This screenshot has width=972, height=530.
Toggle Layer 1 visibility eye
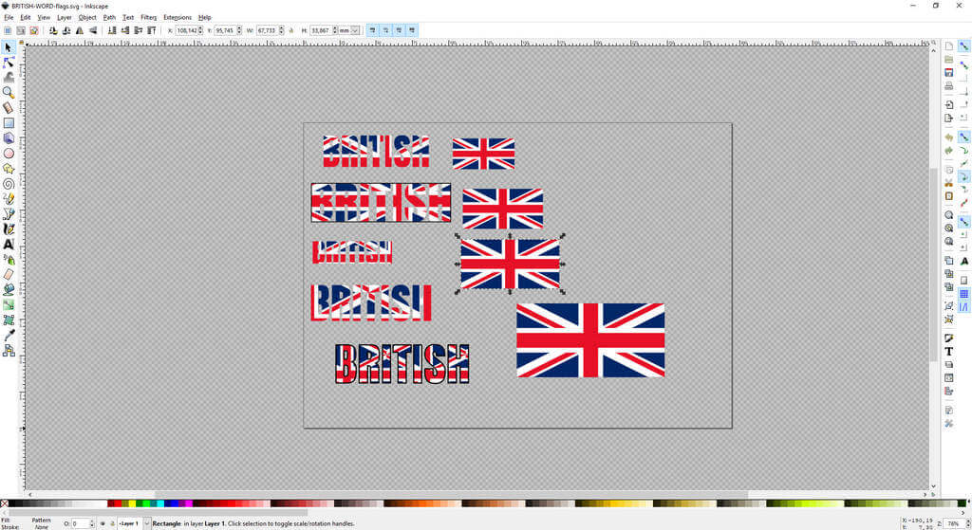coord(103,523)
